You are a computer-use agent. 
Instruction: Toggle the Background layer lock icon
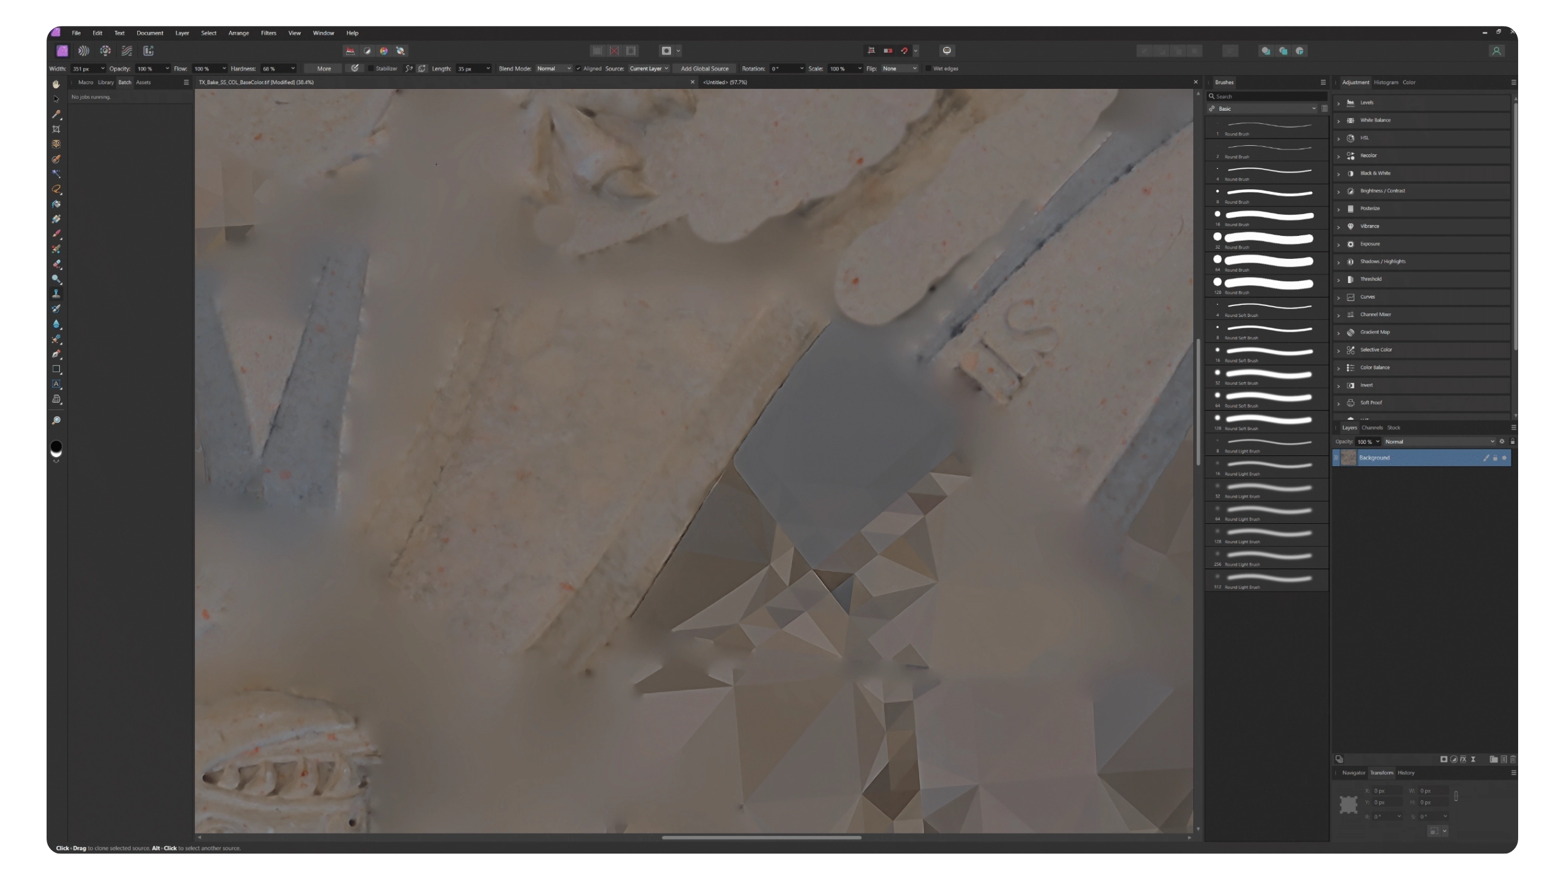[x=1495, y=458]
